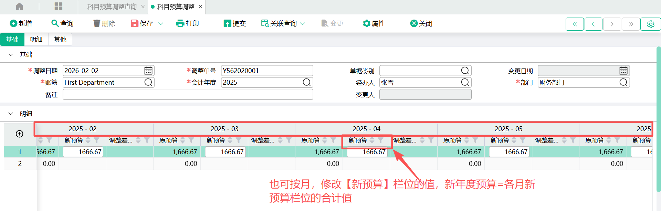Screen dimensions: 661x211
Task: Collapse the 明细 section chevron
Action: tap(11, 114)
